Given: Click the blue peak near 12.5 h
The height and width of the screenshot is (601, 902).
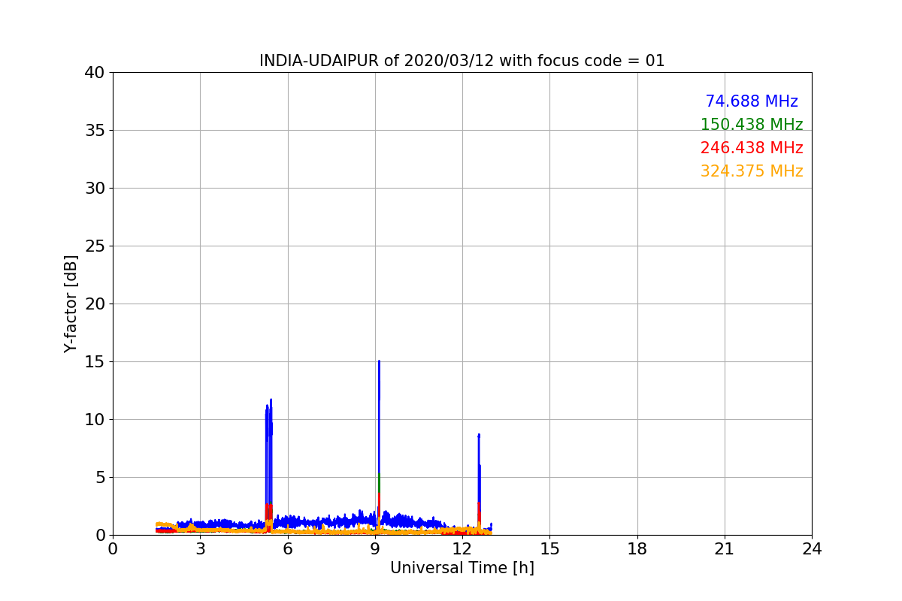Looking at the screenshot, I should [479, 436].
